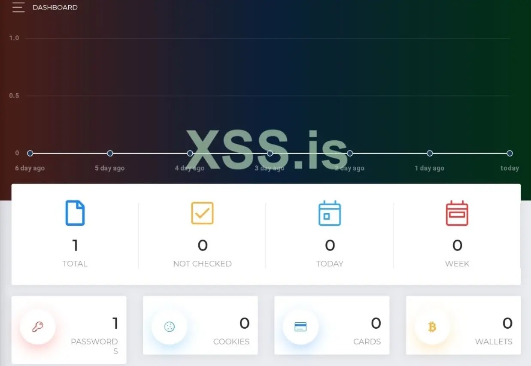Click the cookie icon in the Cookies card
The image size is (531, 366).
(170, 327)
